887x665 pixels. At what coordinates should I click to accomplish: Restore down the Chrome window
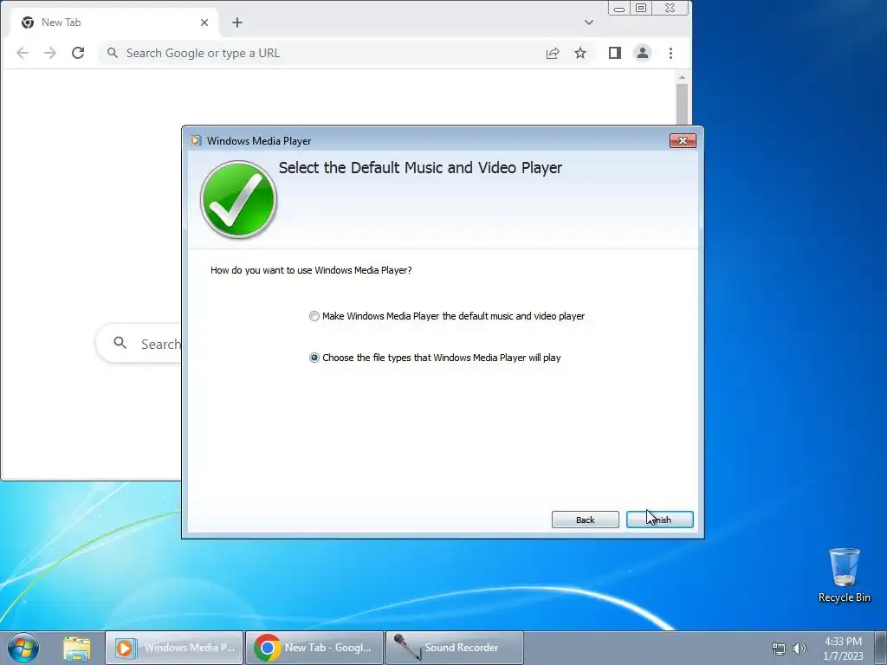641,8
